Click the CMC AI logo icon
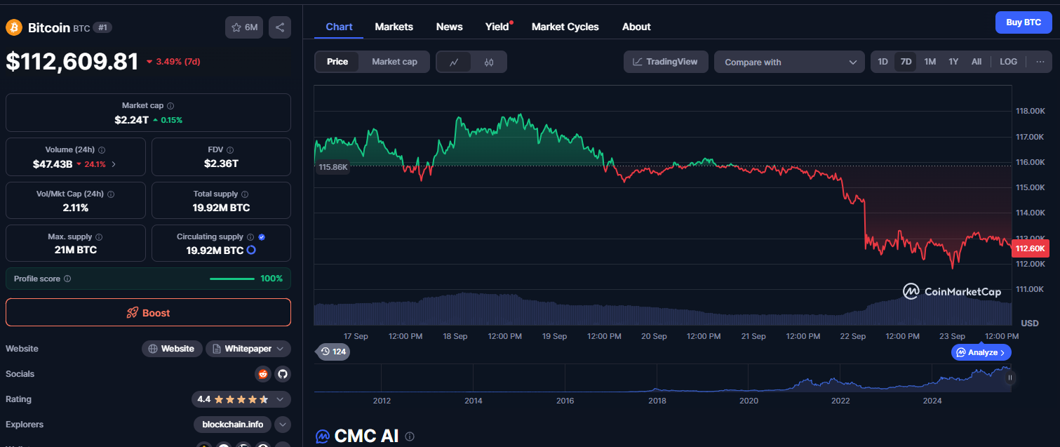 322,436
